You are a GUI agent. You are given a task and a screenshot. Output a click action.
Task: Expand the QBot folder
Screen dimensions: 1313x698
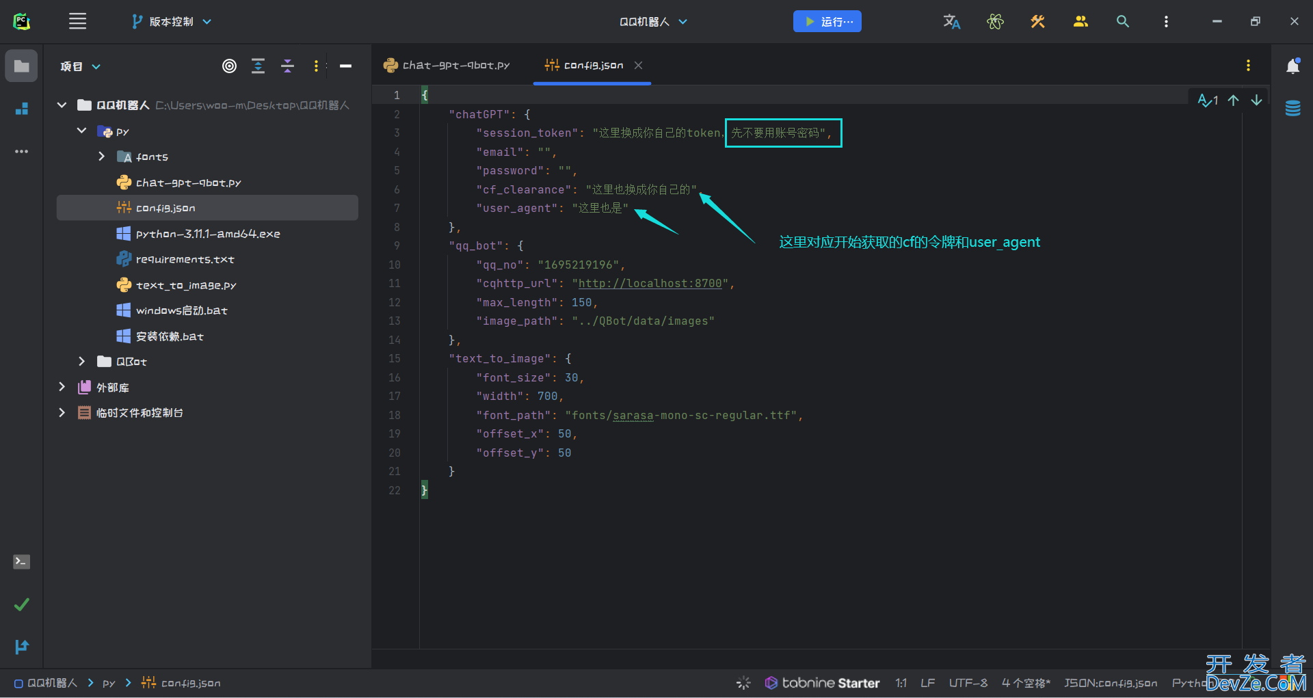[x=81, y=361]
